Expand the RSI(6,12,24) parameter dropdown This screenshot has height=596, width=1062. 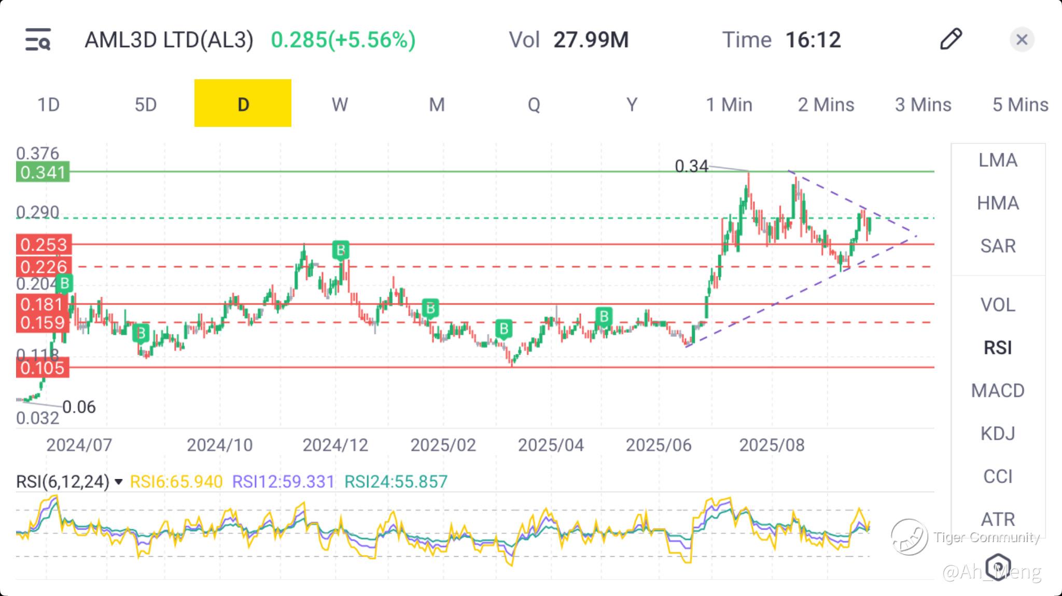click(x=119, y=482)
